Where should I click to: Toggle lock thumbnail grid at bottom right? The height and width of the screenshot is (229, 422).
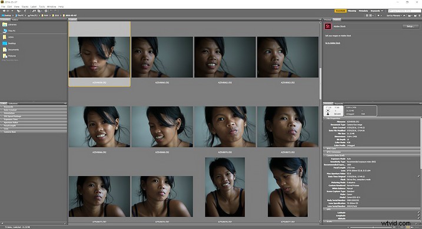(402, 227)
